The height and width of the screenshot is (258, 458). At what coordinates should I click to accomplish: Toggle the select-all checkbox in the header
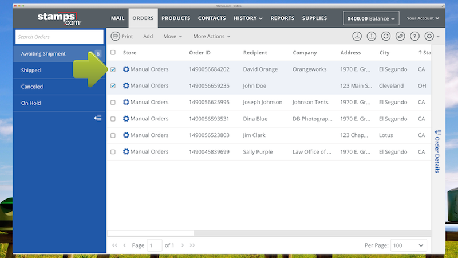pyautogui.click(x=113, y=53)
